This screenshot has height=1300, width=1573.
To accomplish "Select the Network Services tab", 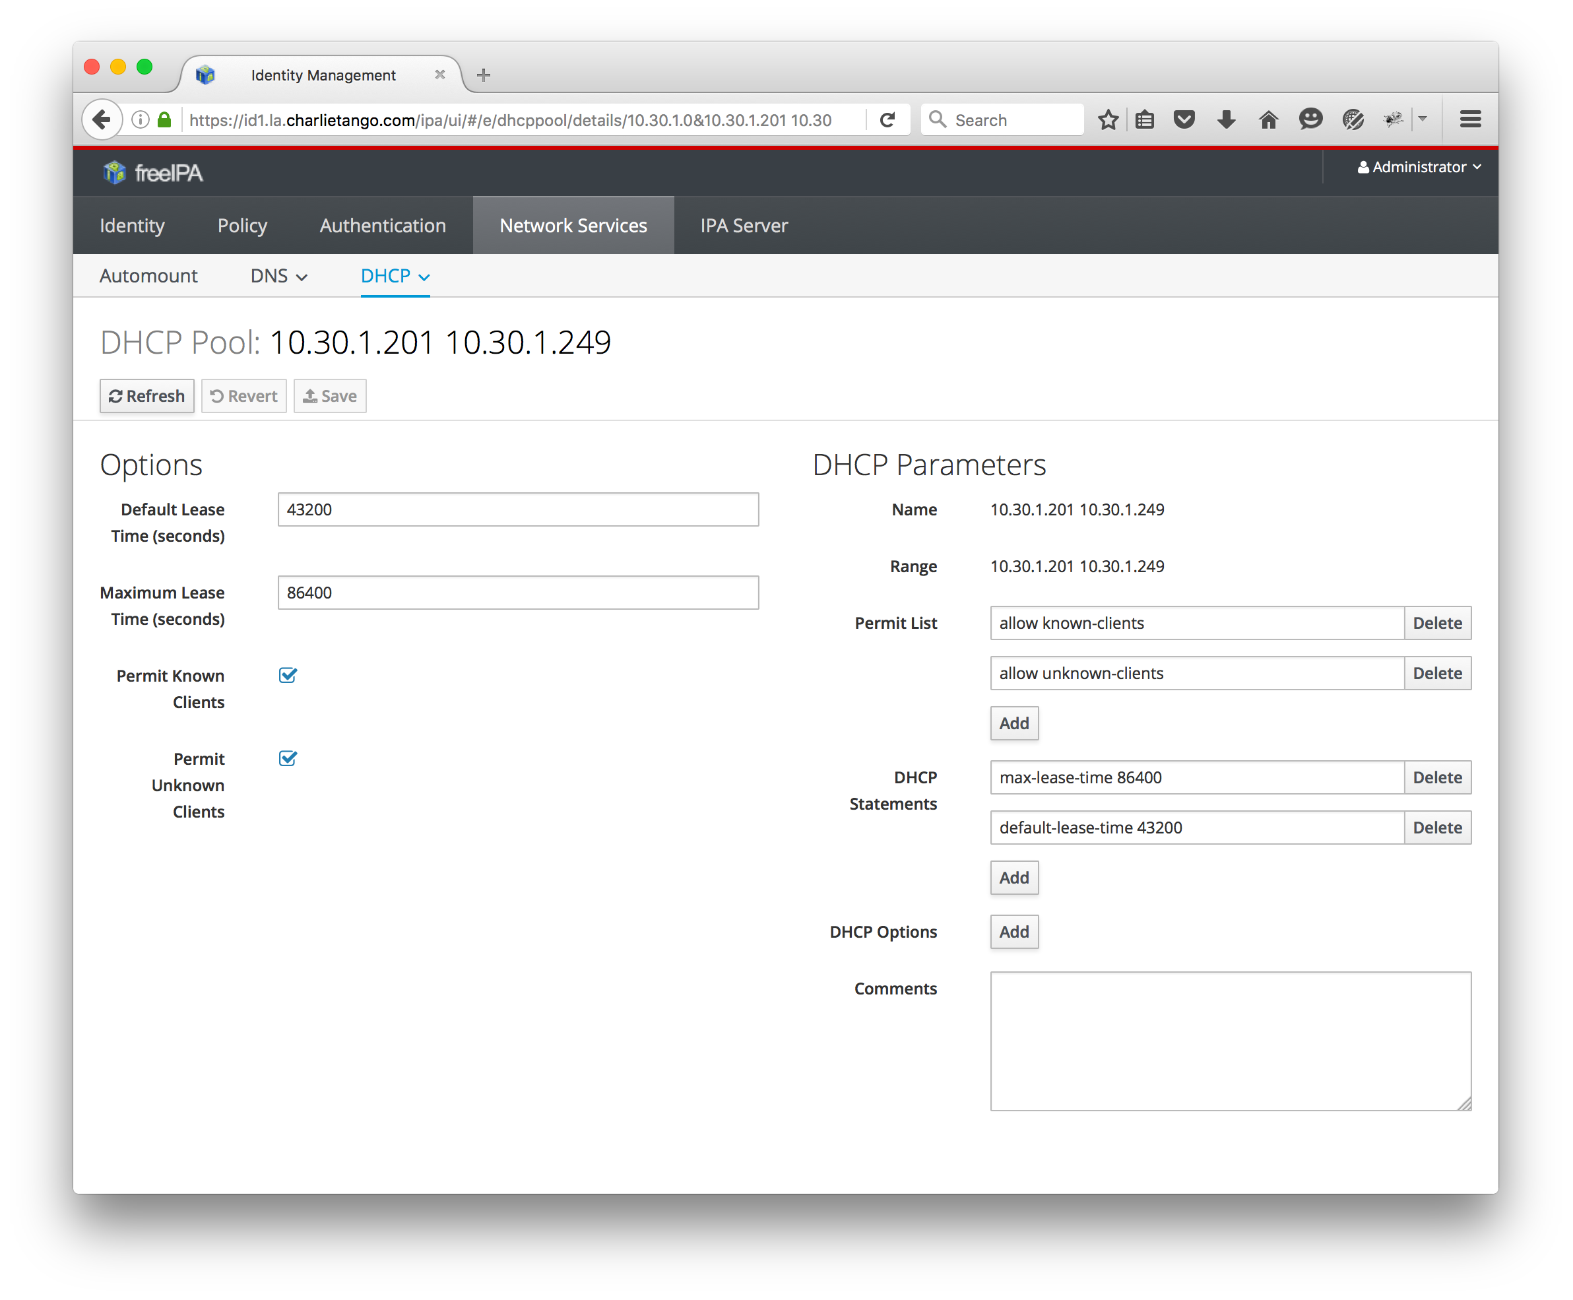I will (573, 226).
